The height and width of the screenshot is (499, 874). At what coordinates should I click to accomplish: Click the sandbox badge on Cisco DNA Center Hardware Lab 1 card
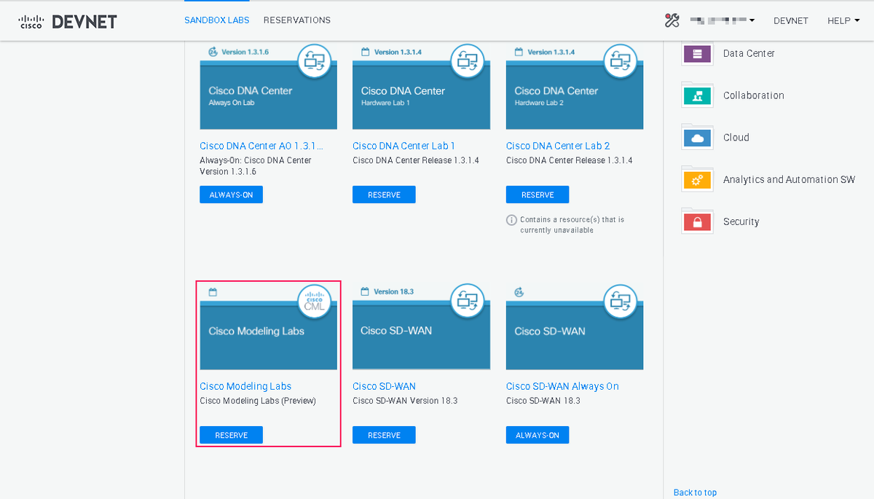tap(468, 60)
